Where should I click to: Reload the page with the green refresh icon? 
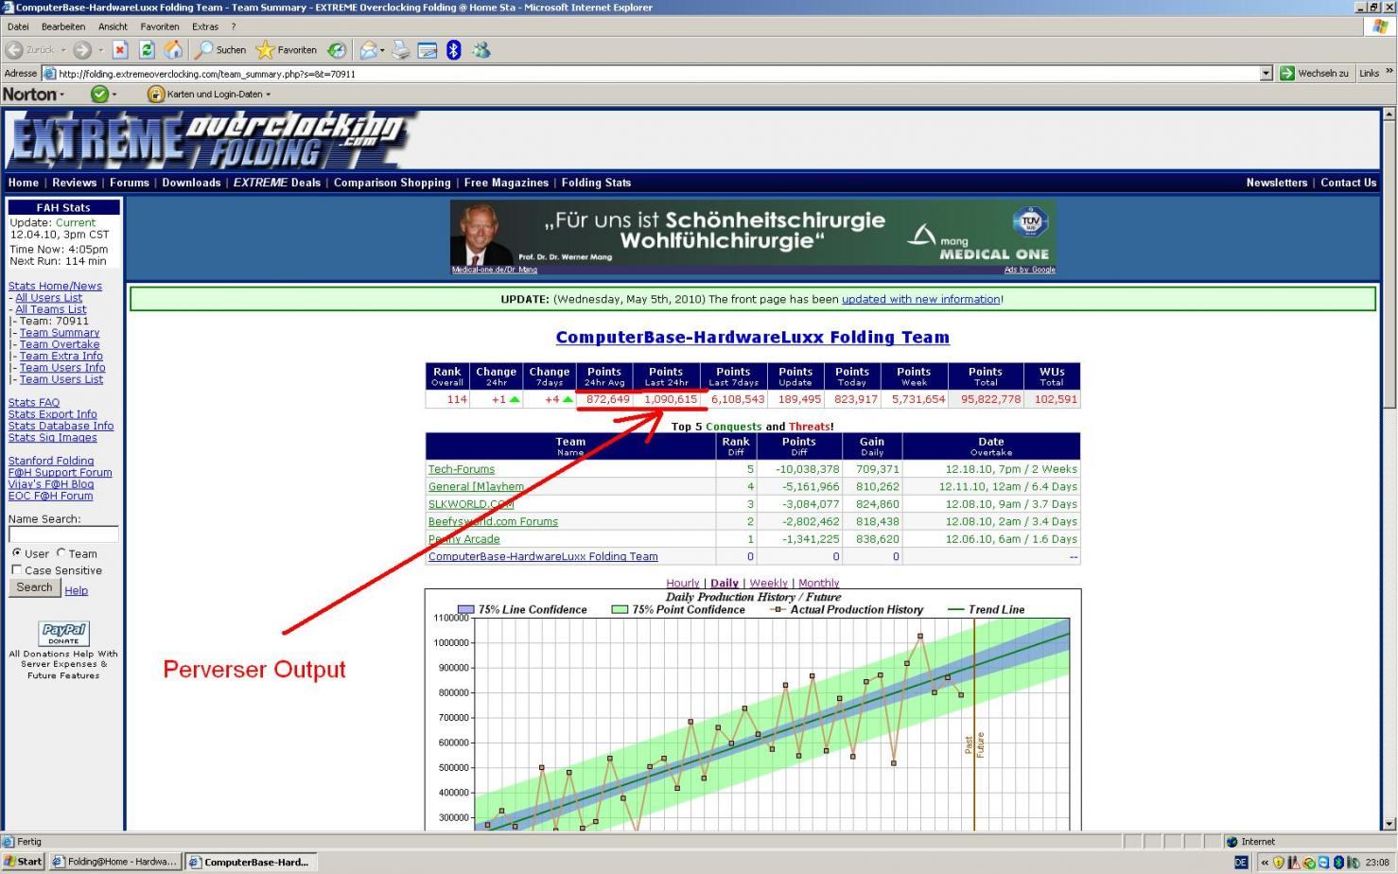pyautogui.click(x=147, y=50)
